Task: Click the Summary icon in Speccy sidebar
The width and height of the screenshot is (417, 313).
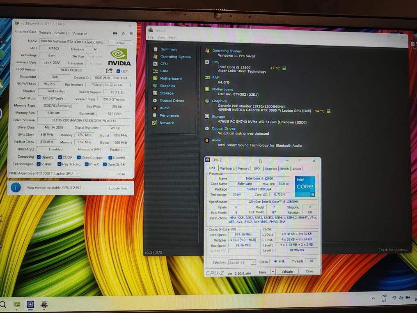Action: tap(156, 49)
